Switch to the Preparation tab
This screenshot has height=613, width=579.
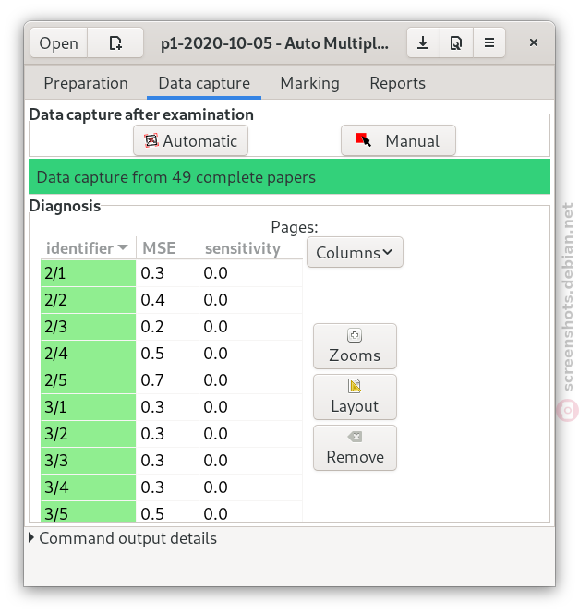click(86, 83)
